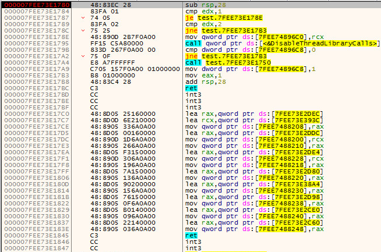The image size is (381, 252).
Task: Select 'mov qword ptr ds:[7FEE7488208],rax'
Action: coord(255,127)
